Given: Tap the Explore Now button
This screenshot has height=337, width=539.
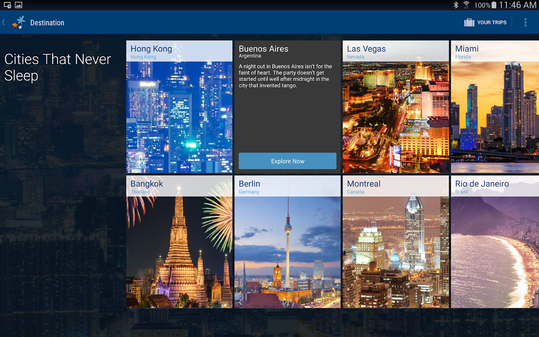Looking at the screenshot, I should 287,161.
